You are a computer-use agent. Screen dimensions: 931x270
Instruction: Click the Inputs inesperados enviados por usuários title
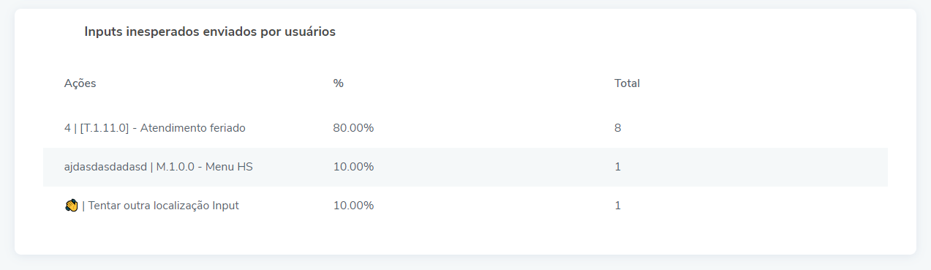[210, 32]
